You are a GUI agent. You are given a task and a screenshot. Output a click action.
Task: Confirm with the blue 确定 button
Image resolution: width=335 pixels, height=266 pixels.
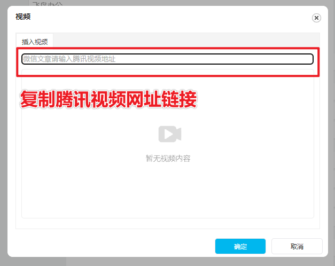[x=240, y=246]
